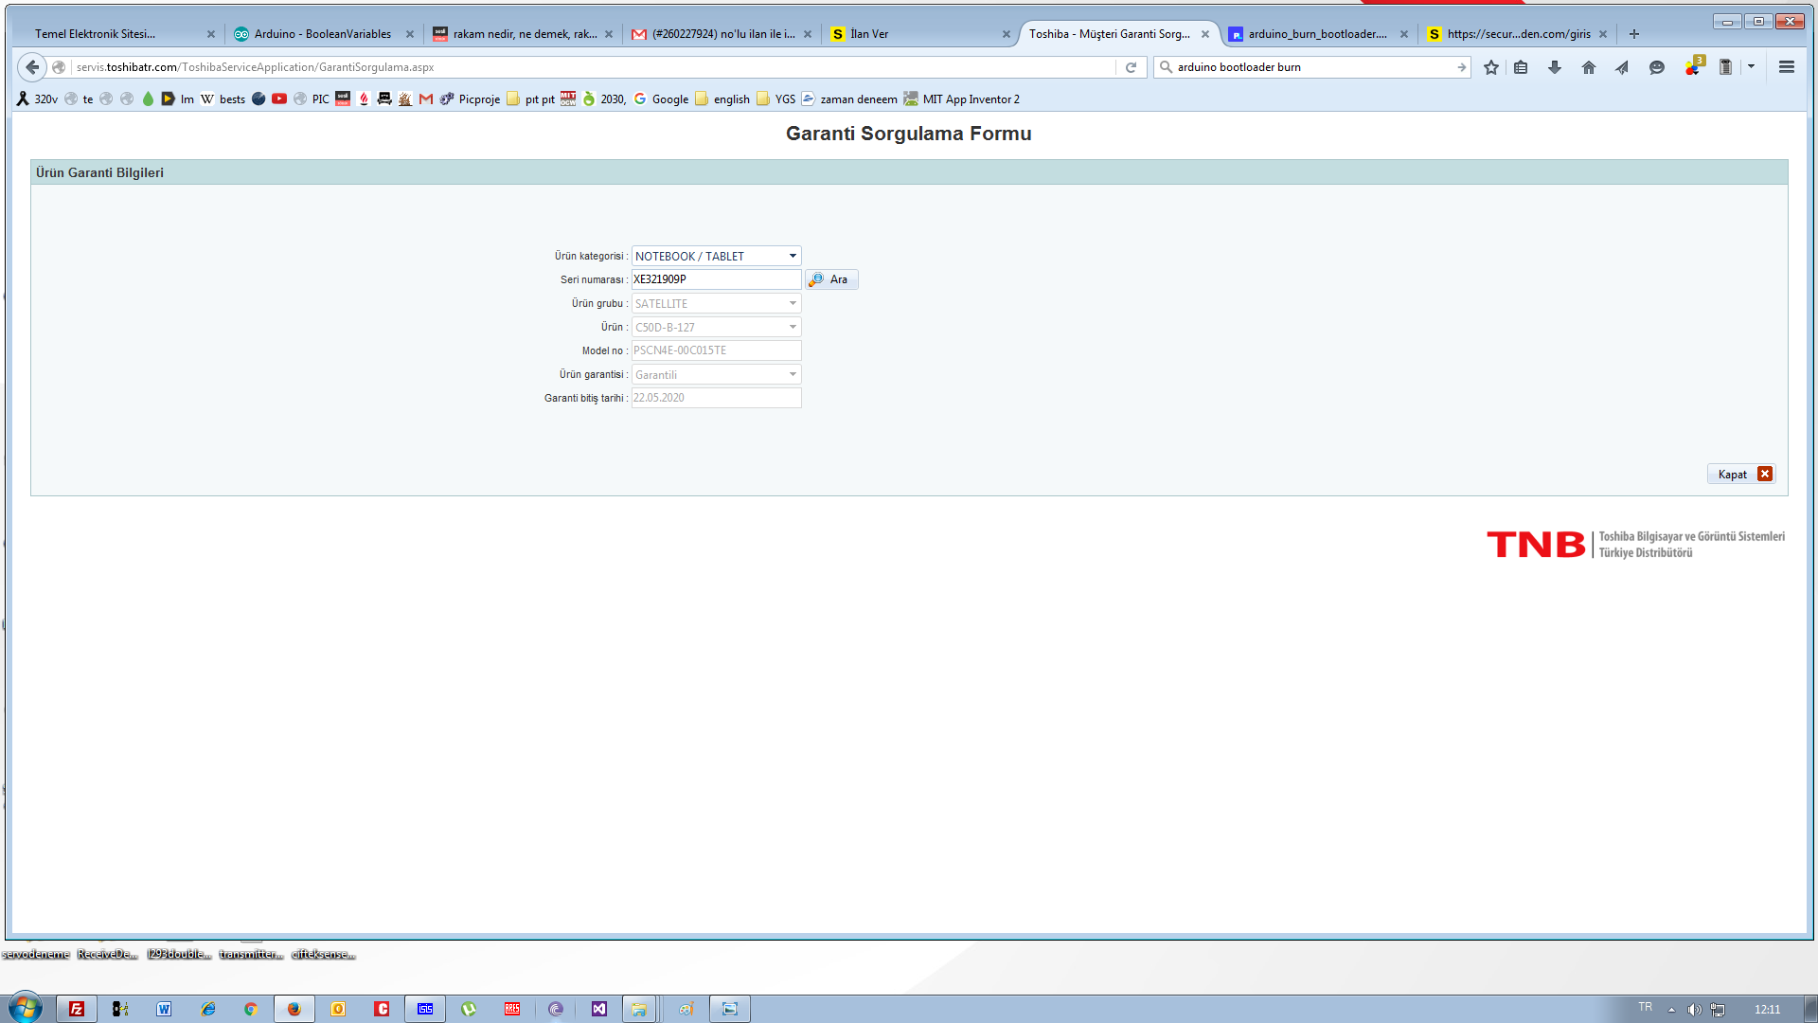Open the downloads arrow icon

1554,67
